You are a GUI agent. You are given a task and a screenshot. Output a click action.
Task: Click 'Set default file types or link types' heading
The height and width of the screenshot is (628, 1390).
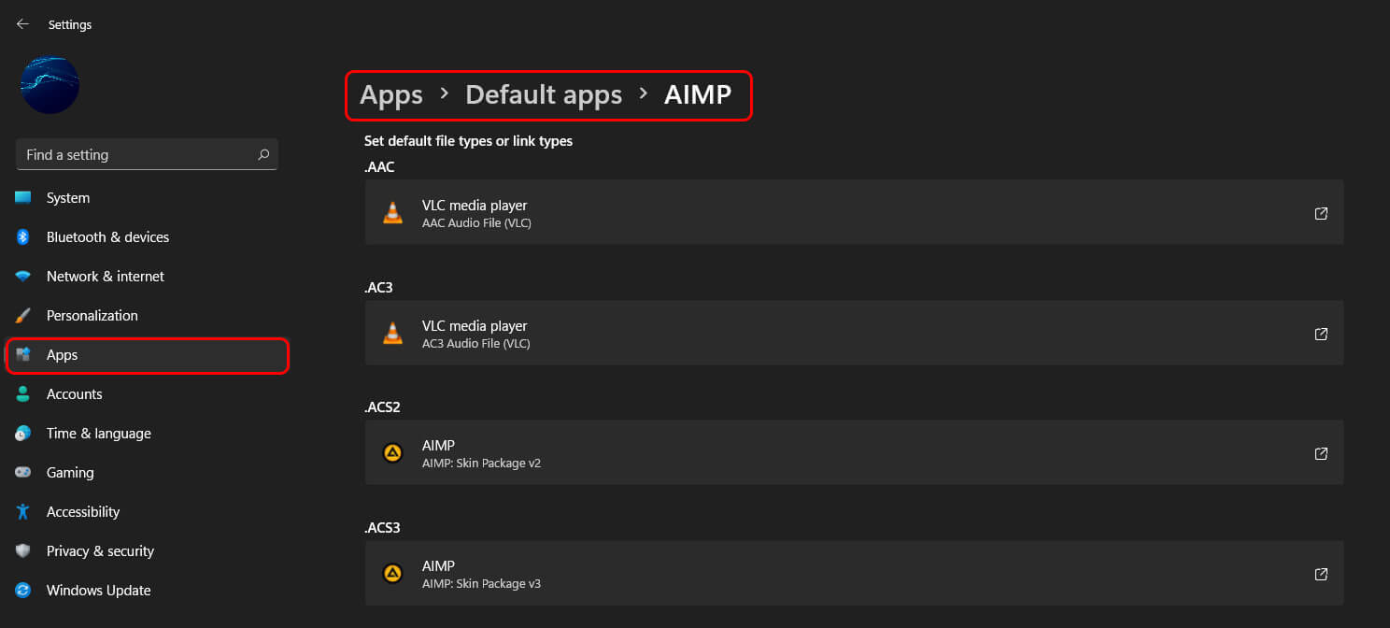(x=468, y=141)
